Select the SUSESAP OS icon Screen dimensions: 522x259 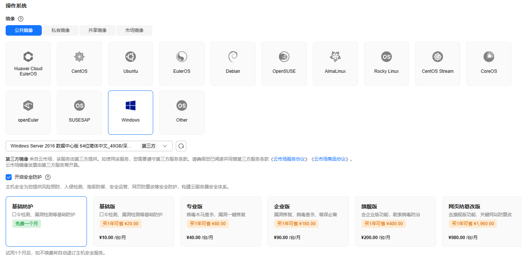(79, 105)
